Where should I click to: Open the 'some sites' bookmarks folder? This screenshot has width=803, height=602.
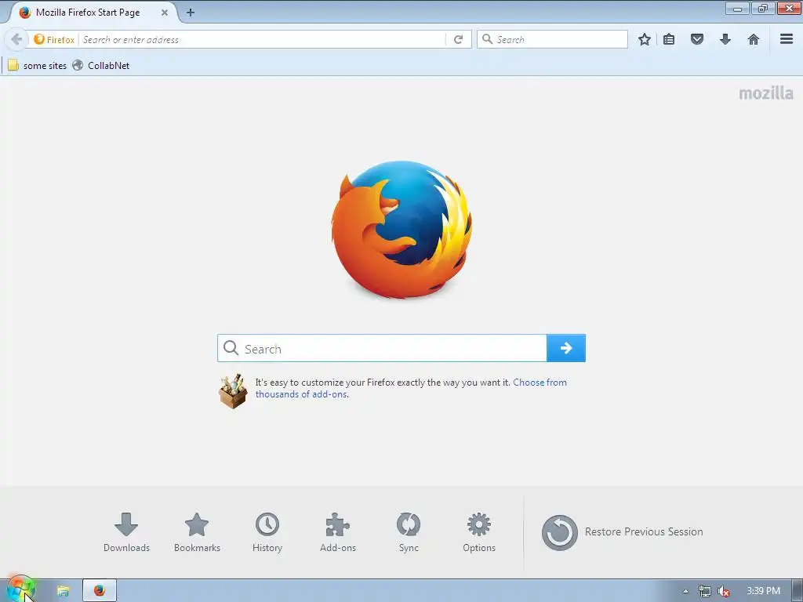coord(38,66)
